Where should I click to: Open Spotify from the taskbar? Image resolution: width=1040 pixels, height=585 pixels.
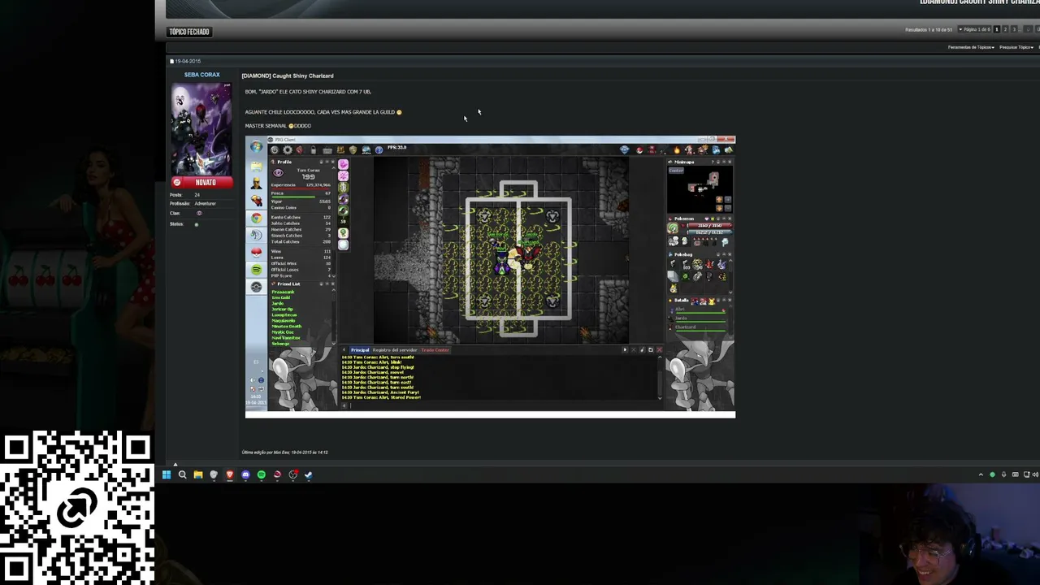[x=262, y=474]
